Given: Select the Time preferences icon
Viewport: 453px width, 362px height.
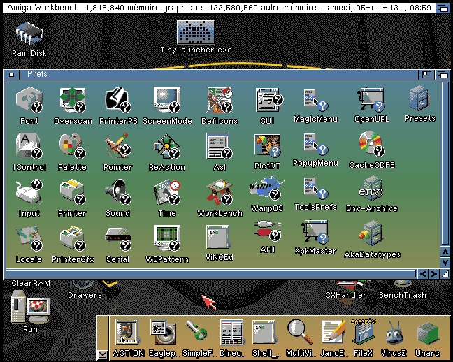Looking at the screenshot, I should (x=167, y=192).
